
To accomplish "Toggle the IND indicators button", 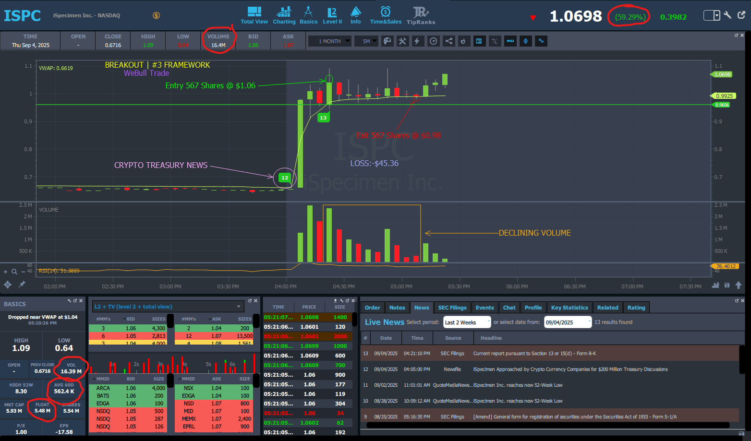I will tap(510, 41).
